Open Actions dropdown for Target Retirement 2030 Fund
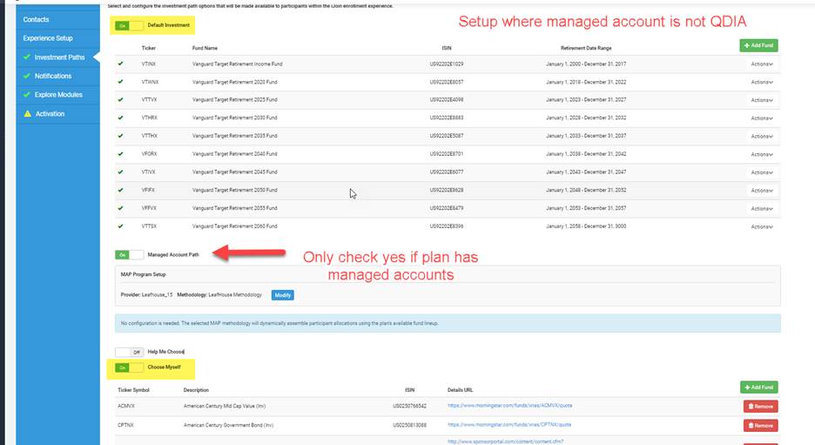The image size is (815, 445). coord(762,118)
